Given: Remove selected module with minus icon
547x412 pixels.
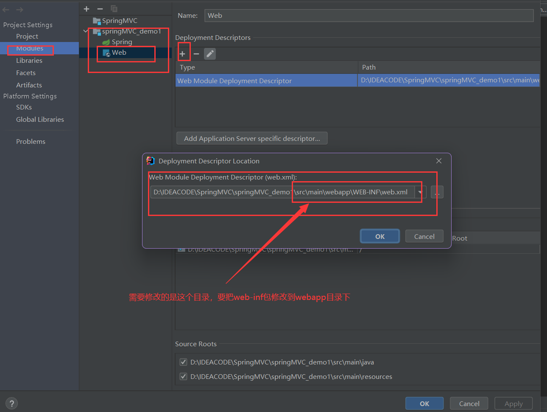Looking at the screenshot, I should (100, 9).
